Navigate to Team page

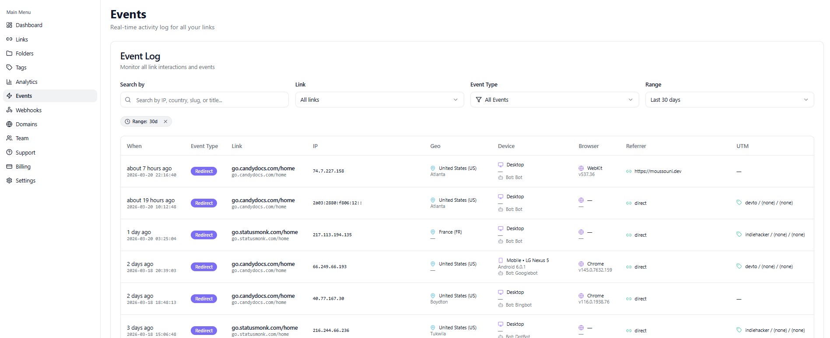22,138
